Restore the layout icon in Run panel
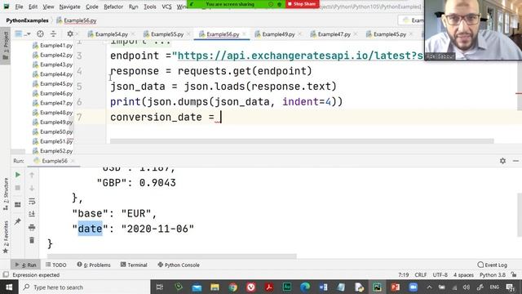This screenshot has height=294, width=522. [x=18, y=205]
